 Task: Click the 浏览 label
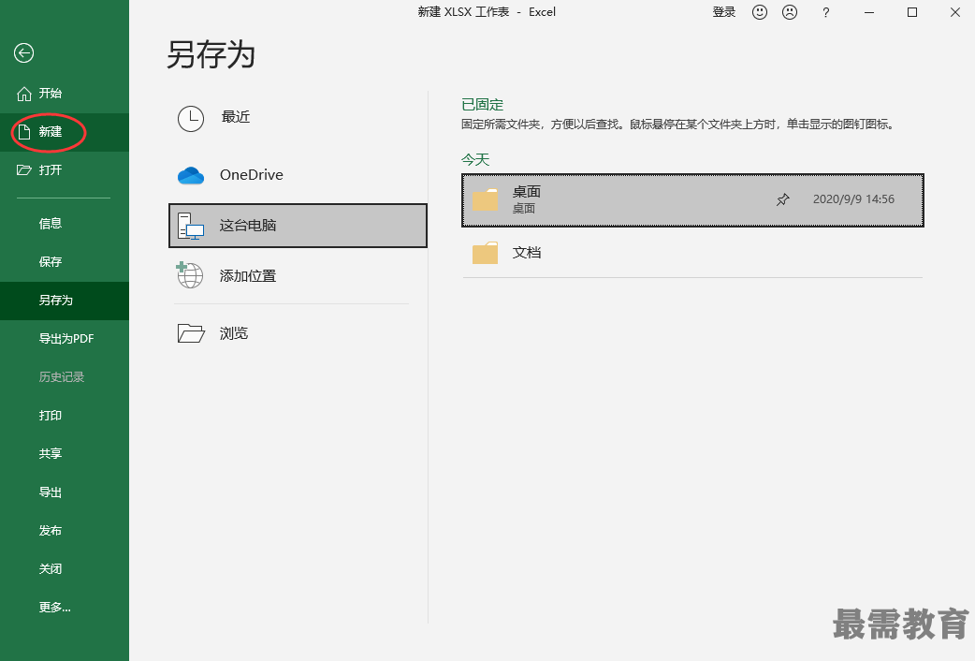234,333
